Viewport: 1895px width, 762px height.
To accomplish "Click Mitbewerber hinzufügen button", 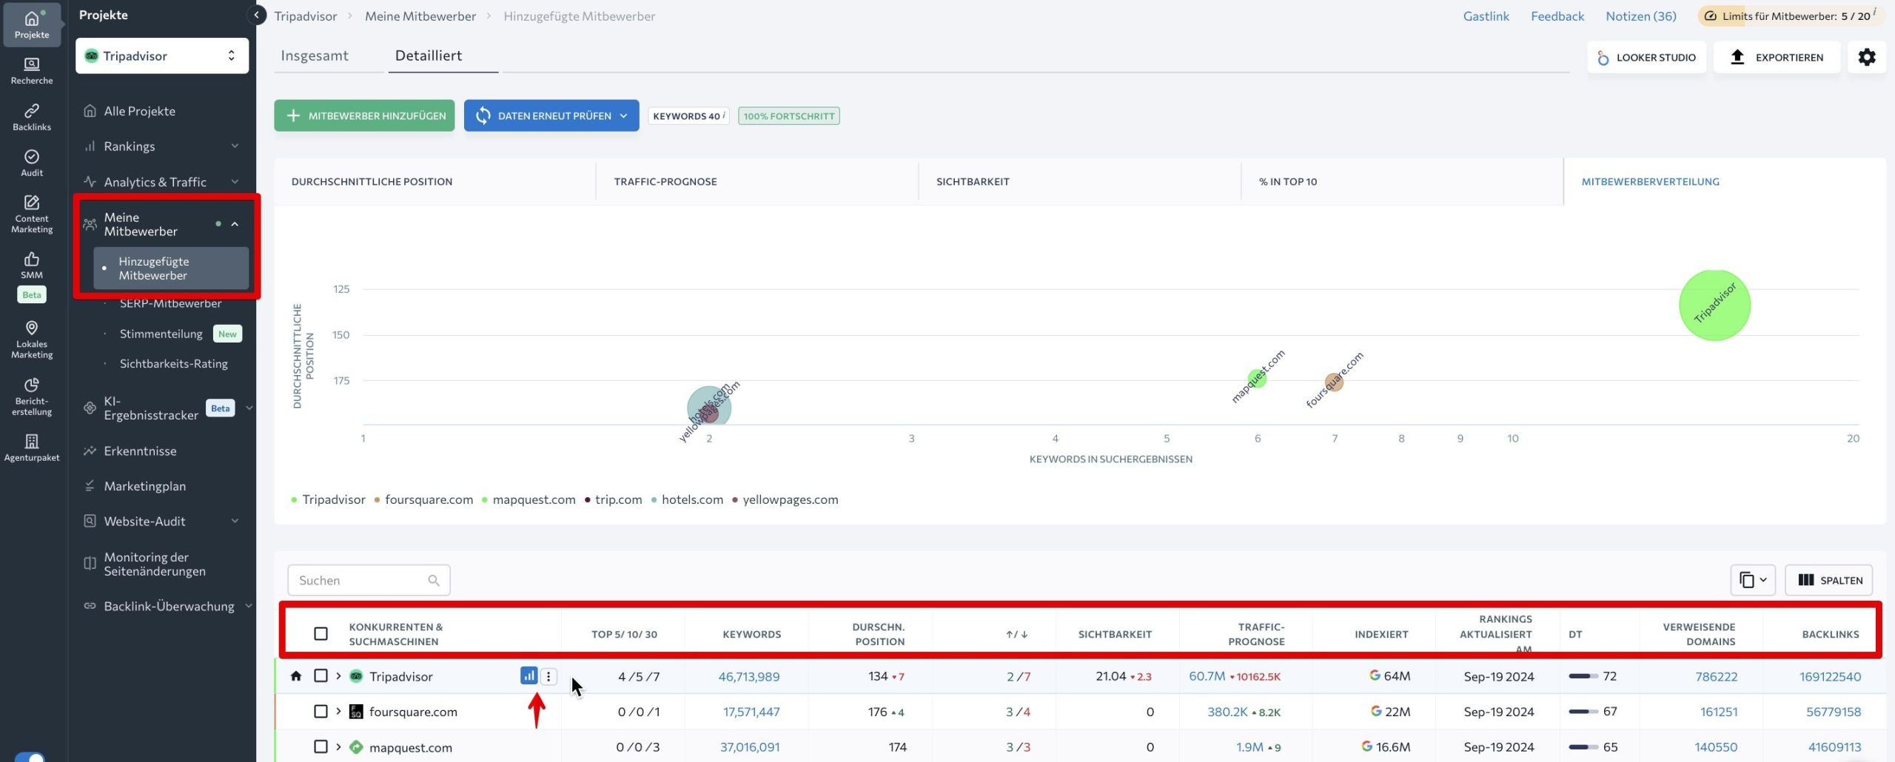I will coord(364,115).
